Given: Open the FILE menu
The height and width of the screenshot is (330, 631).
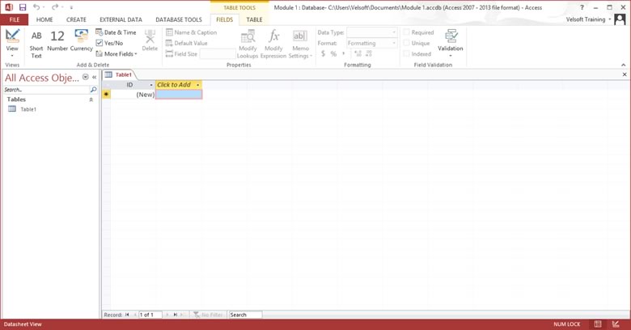Looking at the screenshot, I should [15, 19].
